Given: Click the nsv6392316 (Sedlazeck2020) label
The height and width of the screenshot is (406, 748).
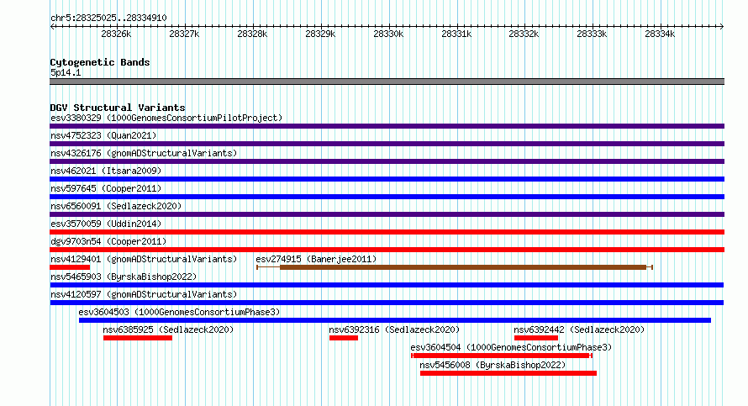Looking at the screenshot, I should pos(394,330).
